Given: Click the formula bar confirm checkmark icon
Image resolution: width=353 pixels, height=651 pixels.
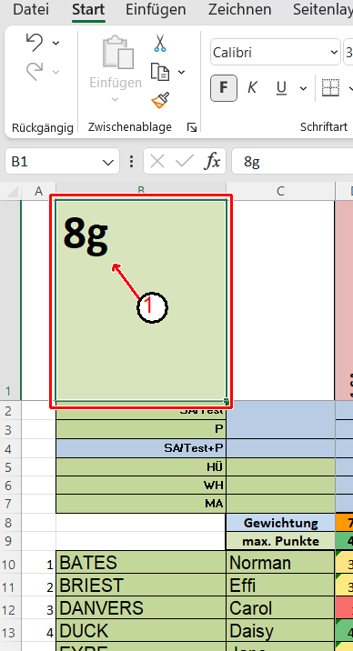Looking at the screenshot, I should click(185, 162).
